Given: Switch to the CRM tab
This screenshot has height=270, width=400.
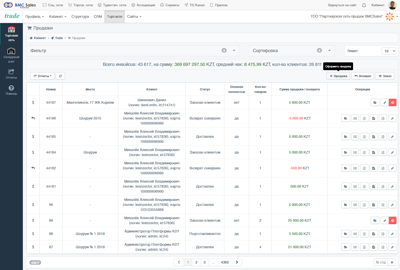Looking at the screenshot, I should [x=98, y=17].
